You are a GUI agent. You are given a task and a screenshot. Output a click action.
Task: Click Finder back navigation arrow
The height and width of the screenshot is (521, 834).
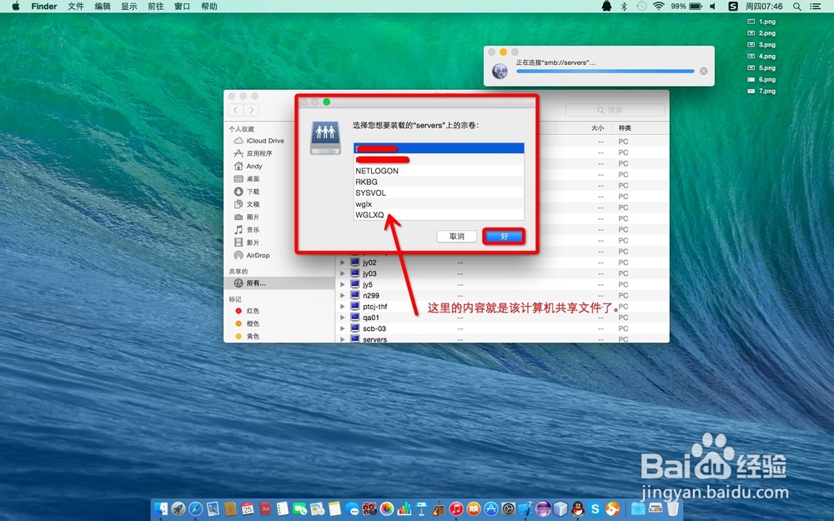(236, 110)
